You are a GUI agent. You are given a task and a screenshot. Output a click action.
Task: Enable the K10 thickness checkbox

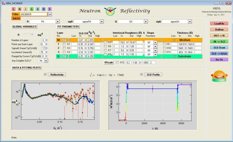(164, 48)
